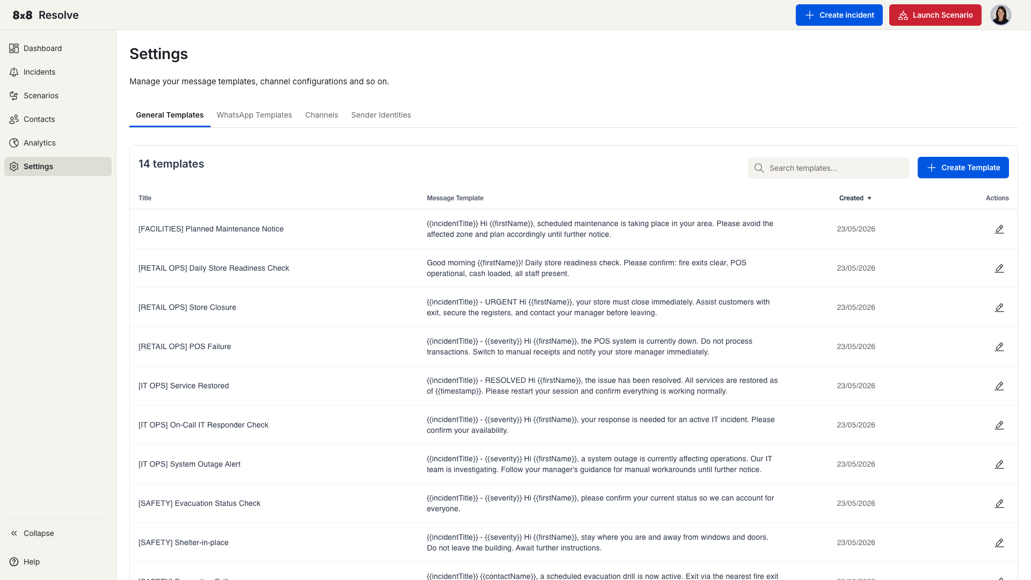Viewport: 1031px width, 580px height.
Task: Click the Service Restored message text
Action: click(602, 386)
